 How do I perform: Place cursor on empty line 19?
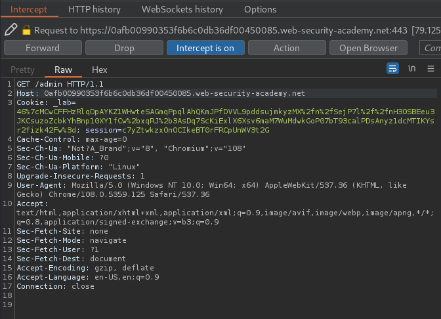coord(225,305)
